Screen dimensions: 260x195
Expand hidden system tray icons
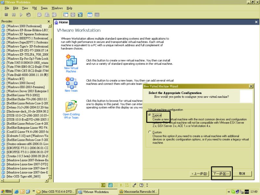229,192
